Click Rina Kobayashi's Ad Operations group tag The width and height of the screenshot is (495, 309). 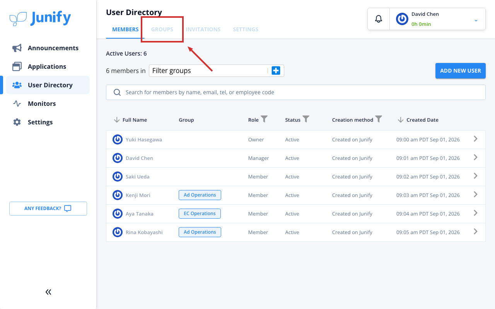coord(200,232)
